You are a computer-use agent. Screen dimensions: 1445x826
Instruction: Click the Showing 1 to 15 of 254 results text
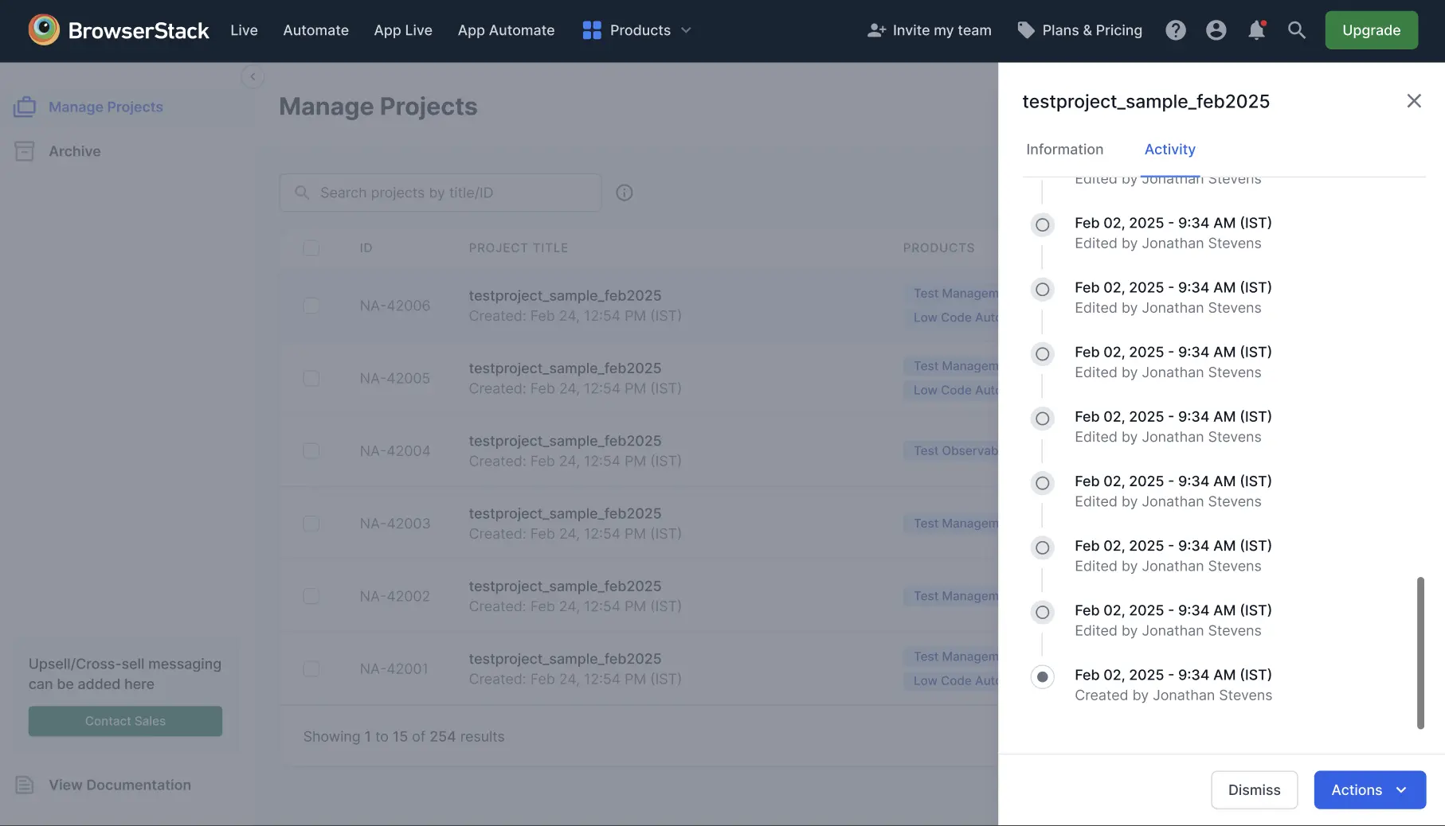404,737
